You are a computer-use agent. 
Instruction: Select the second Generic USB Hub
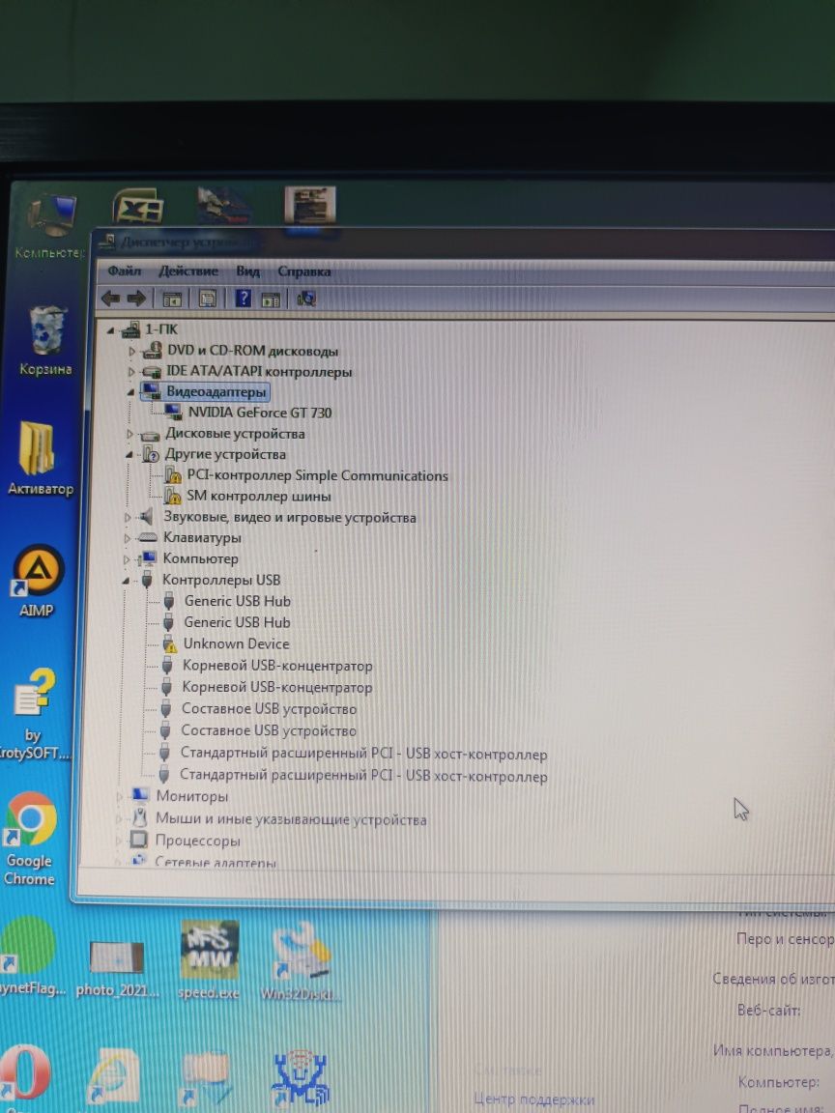tap(237, 622)
